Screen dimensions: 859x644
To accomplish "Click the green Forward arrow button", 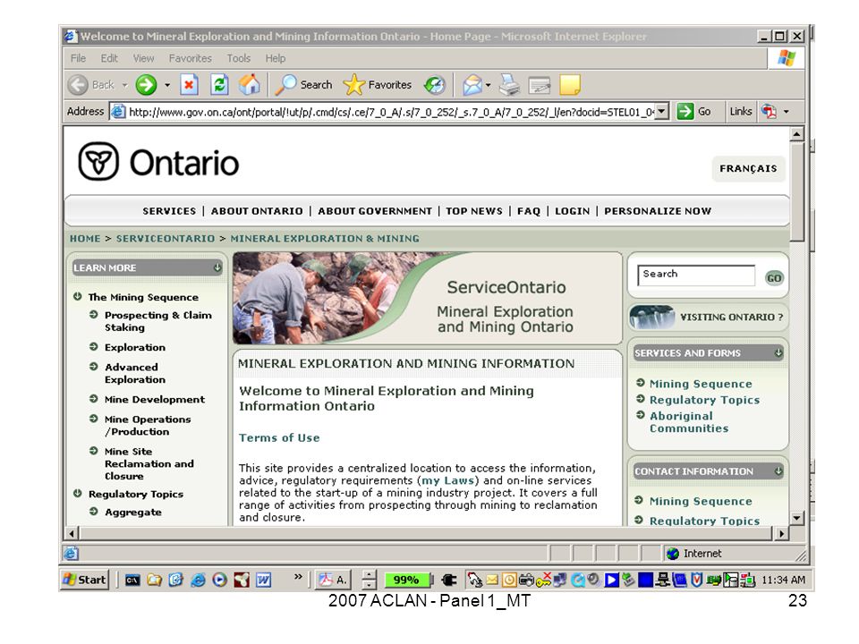I will (146, 85).
